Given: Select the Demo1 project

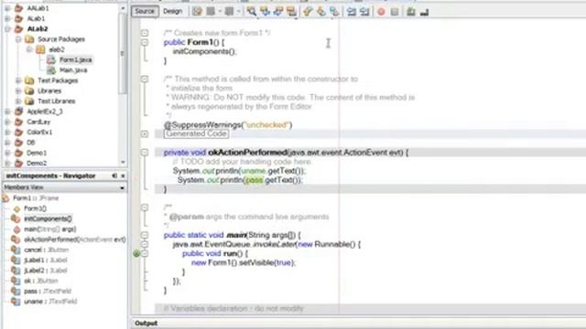Looking at the screenshot, I should [x=37, y=153].
